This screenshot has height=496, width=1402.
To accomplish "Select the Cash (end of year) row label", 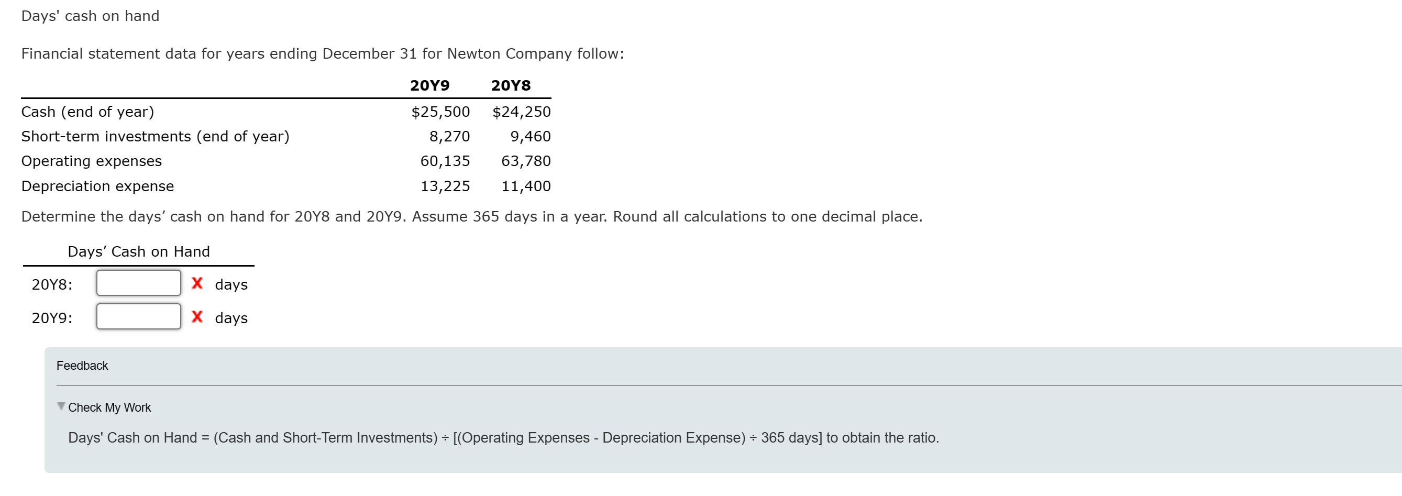I will 87,112.
